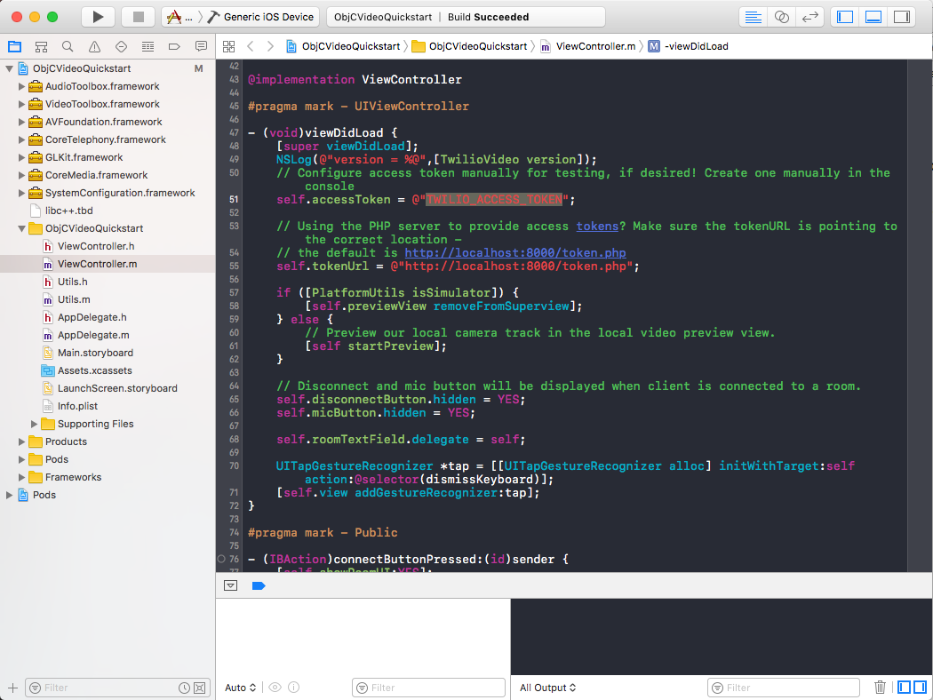Go forward to next file

pos(271,46)
